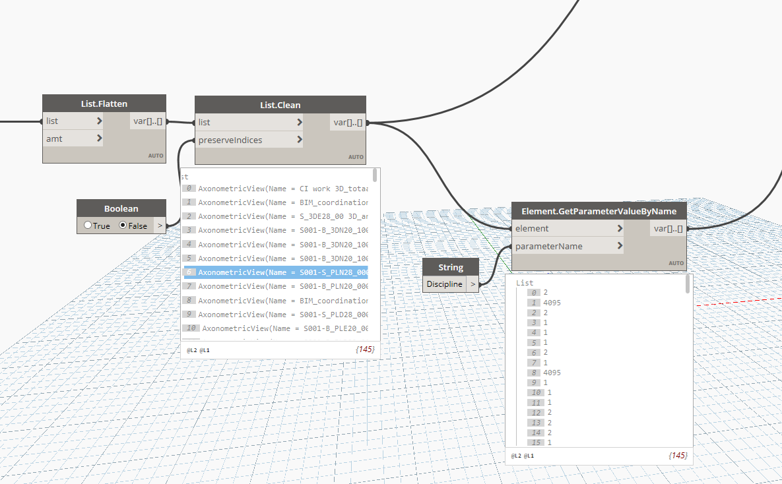Click the List header in parameter values preview

525,283
